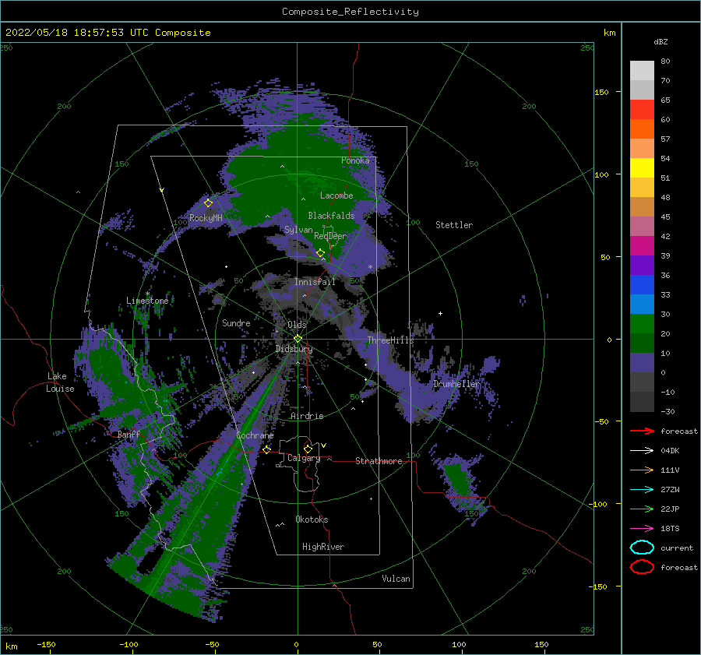Choose the dark gray -30 to -10 swatch
This screenshot has height=655, width=701.
click(642, 402)
